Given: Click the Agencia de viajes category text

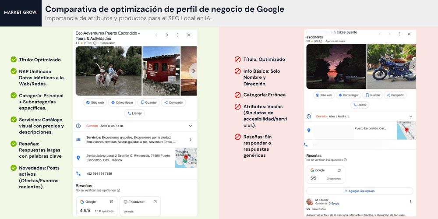Looking at the screenshot, I should click(x=335, y=41).
